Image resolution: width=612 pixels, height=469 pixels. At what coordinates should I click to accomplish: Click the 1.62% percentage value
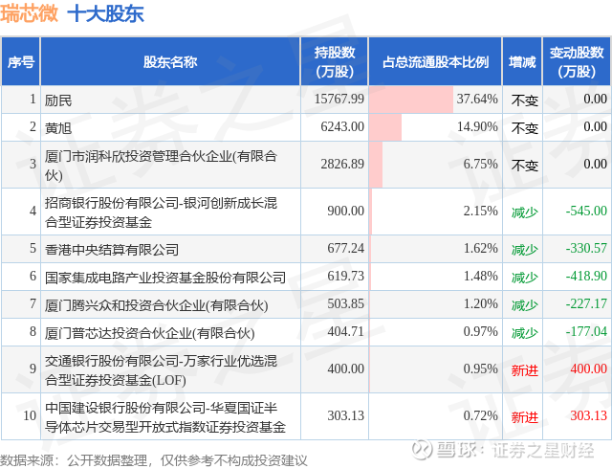(x=480, y=248)
